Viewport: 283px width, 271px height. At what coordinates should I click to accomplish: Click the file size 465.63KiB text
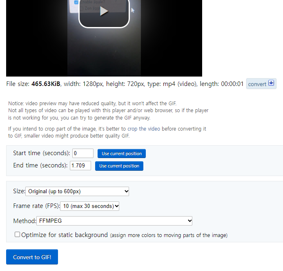coord(46,84)
